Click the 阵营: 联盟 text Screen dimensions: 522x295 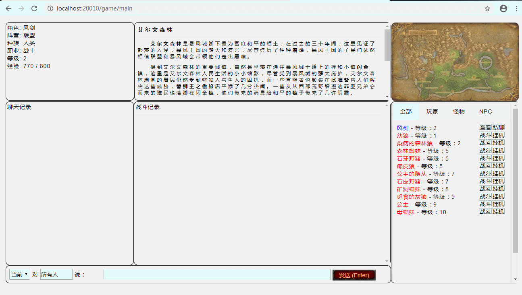[21, 35]
